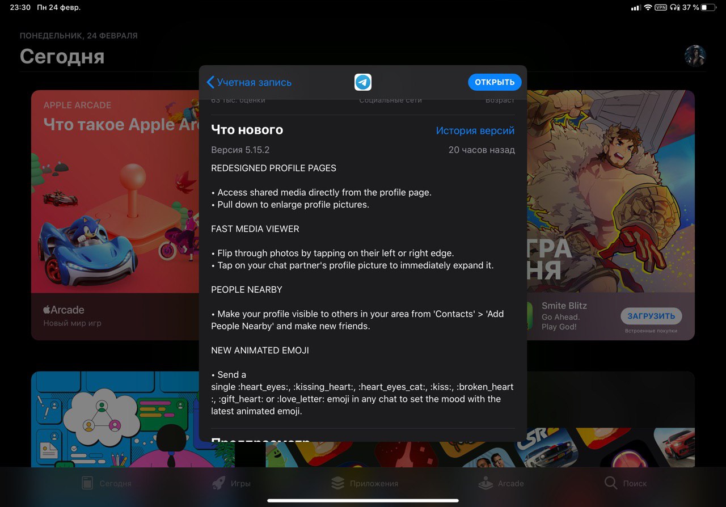Open История версий link
This screenshot has height=507, width=726.
pos(475,130)
